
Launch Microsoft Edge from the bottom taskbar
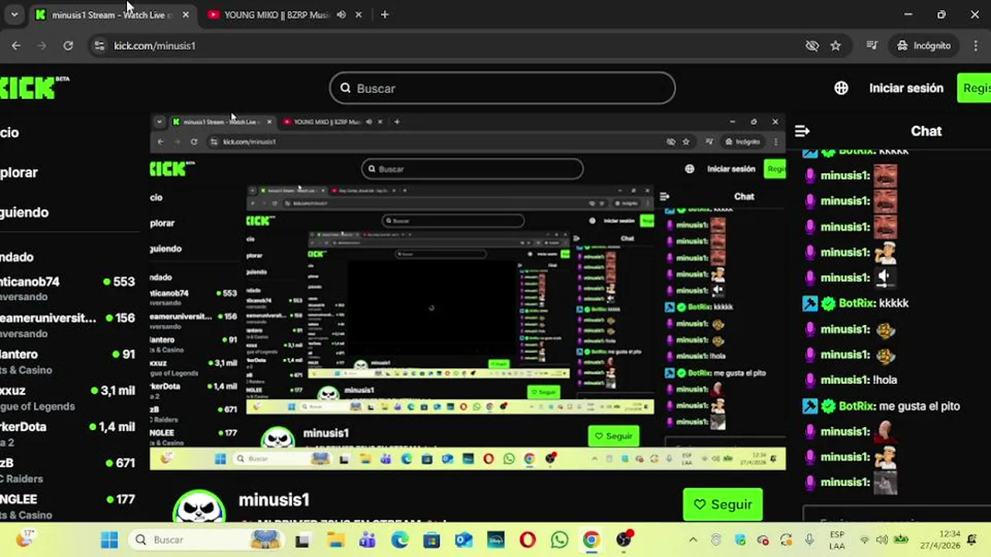click(x=399, y=540)
